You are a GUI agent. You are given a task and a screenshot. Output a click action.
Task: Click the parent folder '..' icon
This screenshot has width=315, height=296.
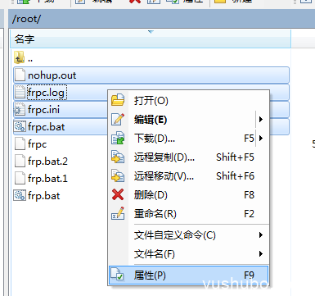(x=19, y=57)
